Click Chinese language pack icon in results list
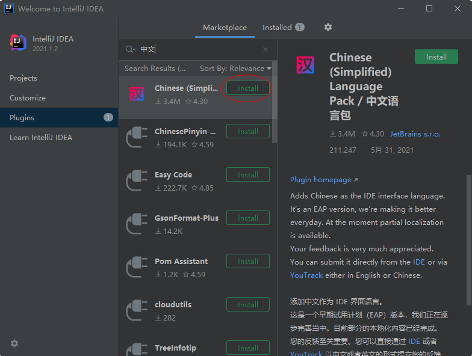This screenshot has height=356, width=472. [137, 94]
